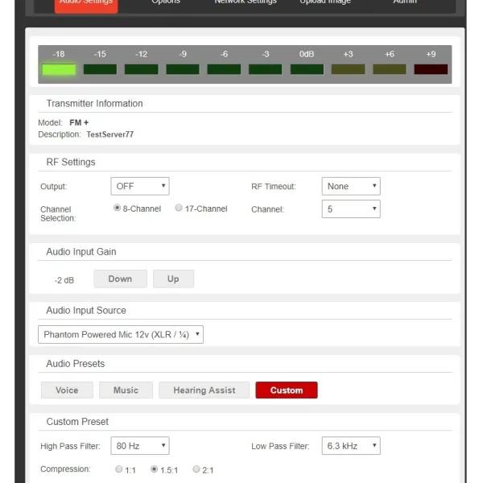483x483 pixels.
Task: Open the Channel number dropdown
Action: [350, 209]
